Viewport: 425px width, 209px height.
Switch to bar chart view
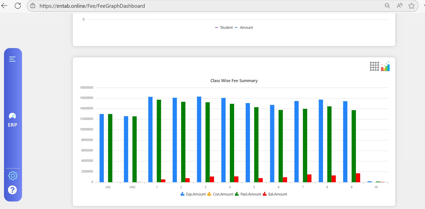click(x=385, y=66)
